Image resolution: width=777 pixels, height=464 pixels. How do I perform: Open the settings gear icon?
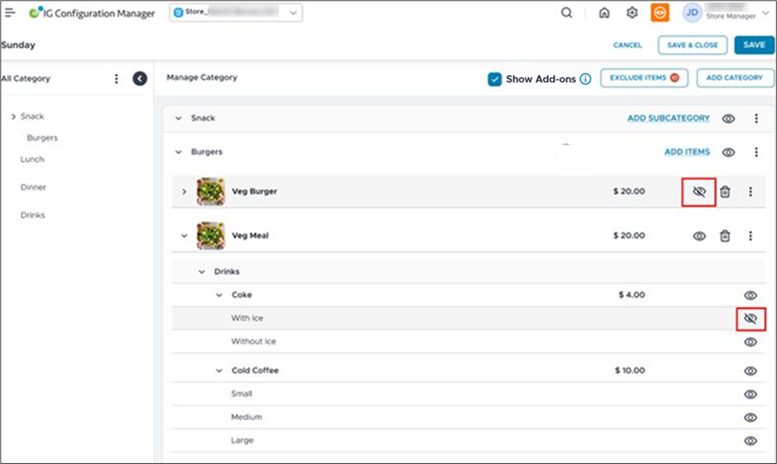tap(632, 13)
